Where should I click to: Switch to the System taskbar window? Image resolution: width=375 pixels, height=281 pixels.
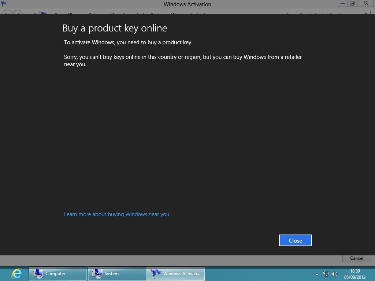click(x=117, y=274)
